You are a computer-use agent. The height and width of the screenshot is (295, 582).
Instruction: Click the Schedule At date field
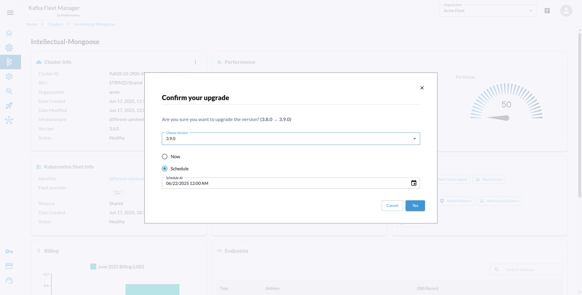tap(291, 183)
